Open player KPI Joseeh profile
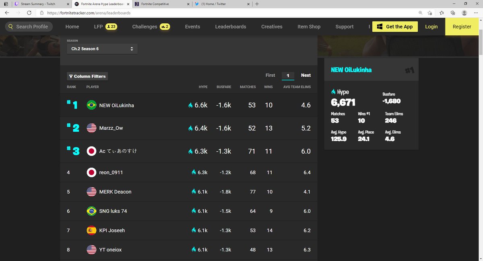The height and width of the screenshot is (261, 483). [112, 230]
